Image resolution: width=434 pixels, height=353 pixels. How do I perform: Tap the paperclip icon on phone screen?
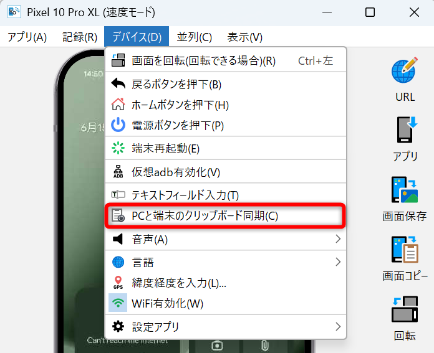click(x=265, y=346)
